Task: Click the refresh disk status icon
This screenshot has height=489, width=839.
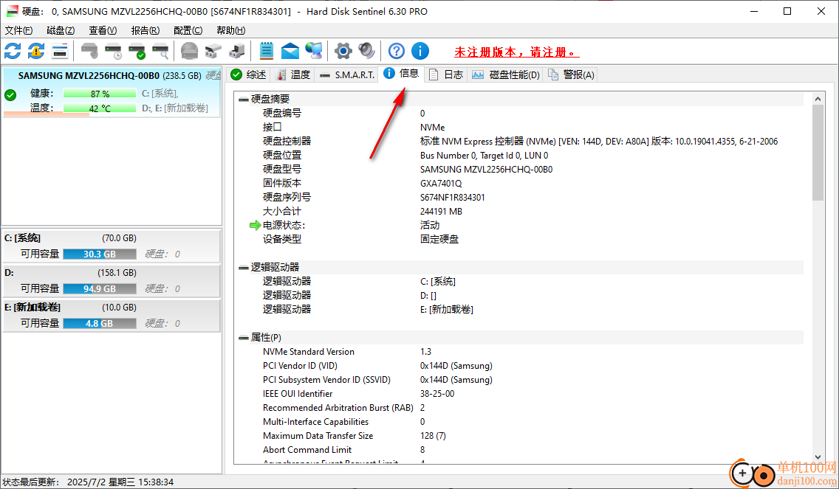Action: 13,52
